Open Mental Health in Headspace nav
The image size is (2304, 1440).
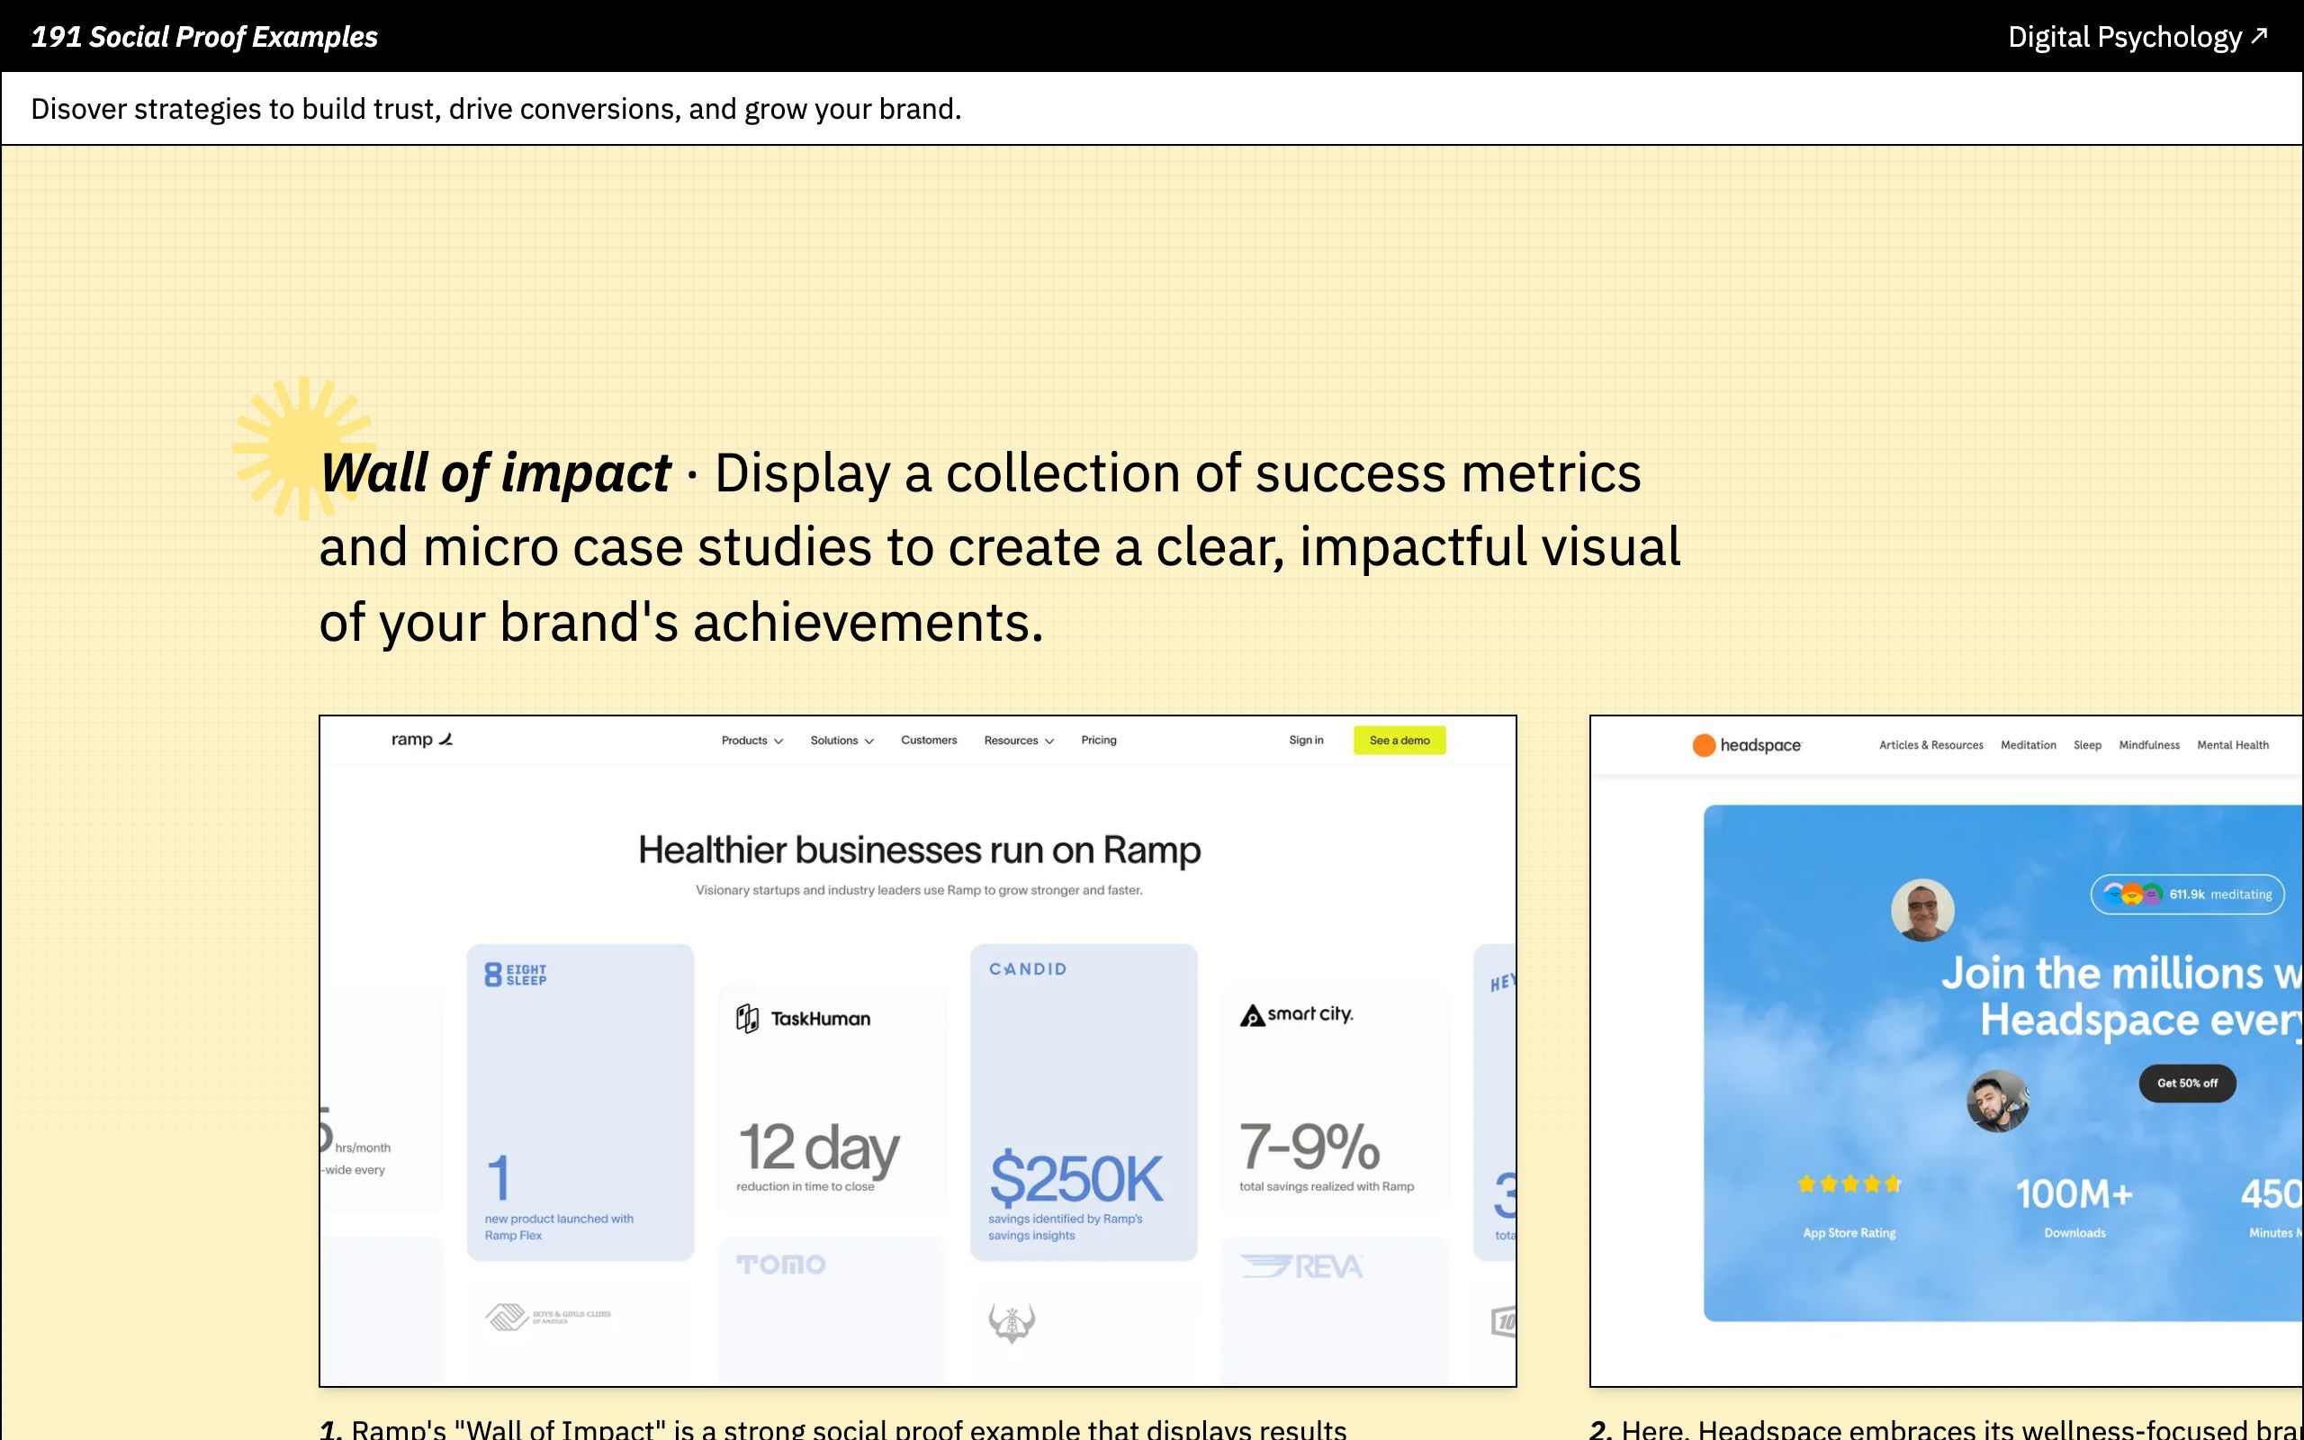pos(2233,745)
